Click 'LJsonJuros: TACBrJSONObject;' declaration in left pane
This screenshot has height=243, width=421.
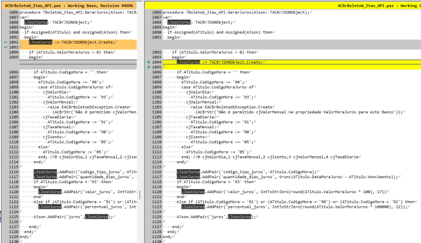click(57, 22)
